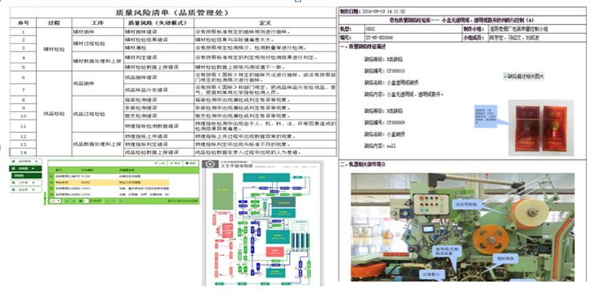The width and height of the screenshot is (595, 292).
Task: Select grid row 54 with file code CP004
Action: [109, 194]
